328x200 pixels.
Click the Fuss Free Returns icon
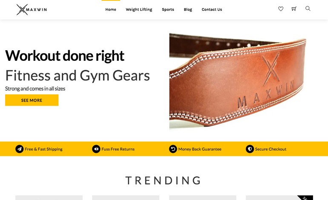click(x=96, y=149)
